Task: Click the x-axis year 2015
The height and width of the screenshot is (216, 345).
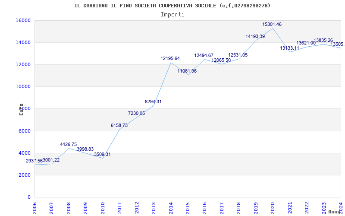Action: point(188,208)
